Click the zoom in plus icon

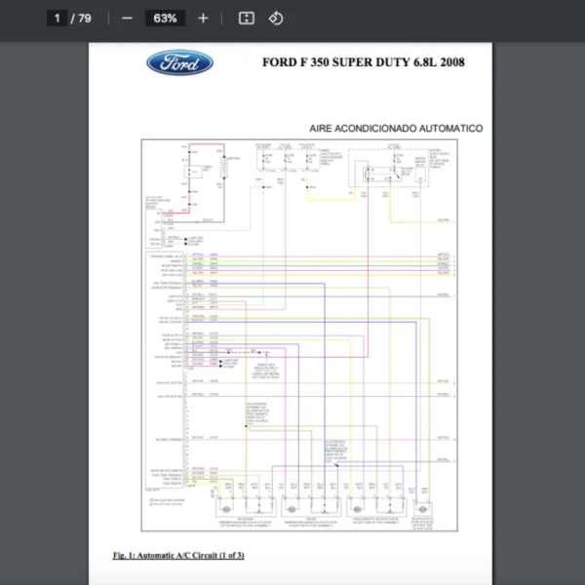203,19
